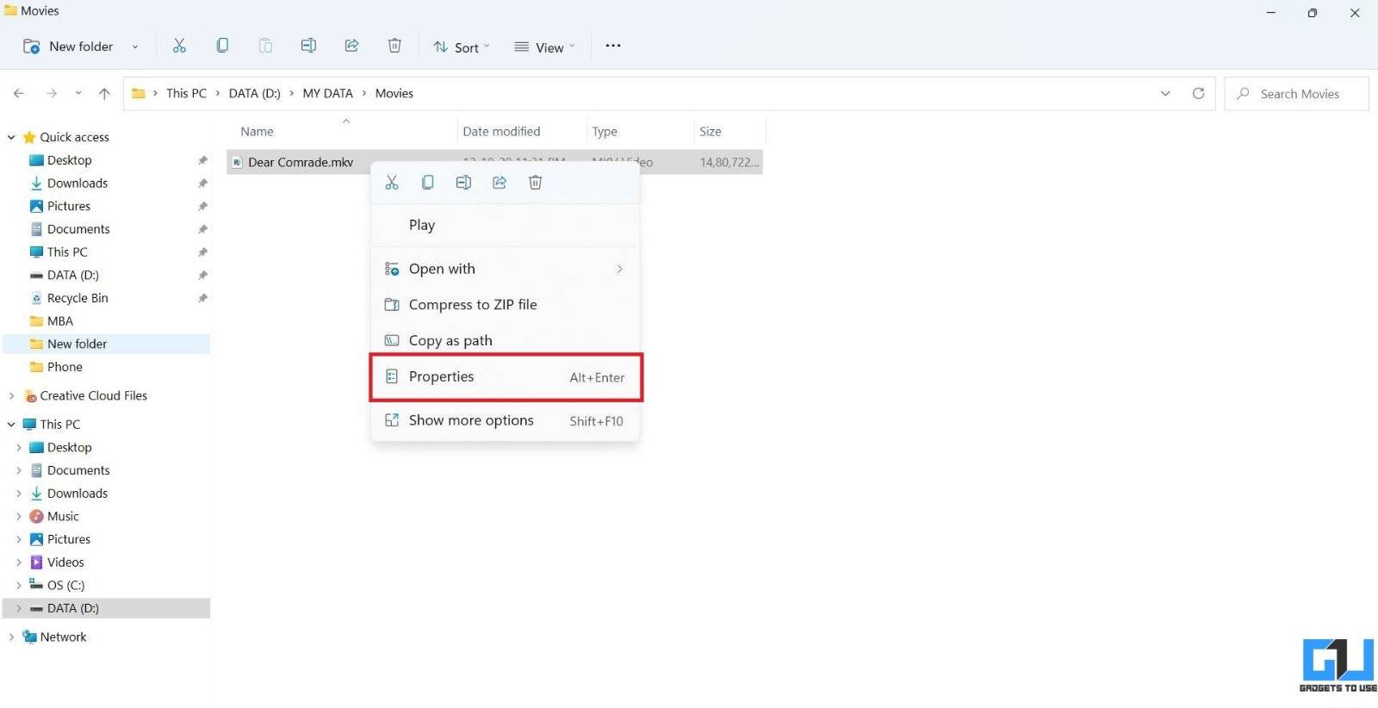
Task: Open the Open with submenu
Action: (505, 269)
